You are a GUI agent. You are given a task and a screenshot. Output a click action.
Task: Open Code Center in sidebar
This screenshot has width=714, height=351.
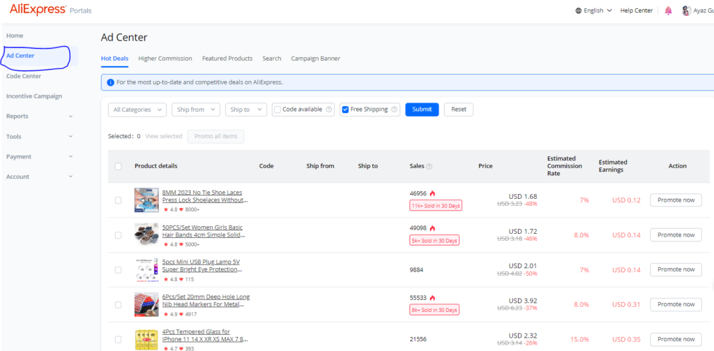point(24,76)
